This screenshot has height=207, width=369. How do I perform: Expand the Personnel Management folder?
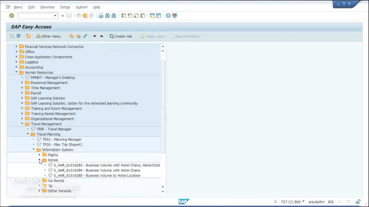pos(22,82)
